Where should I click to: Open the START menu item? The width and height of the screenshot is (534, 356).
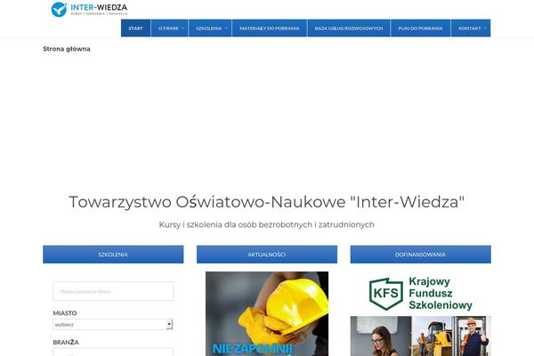coord(135,28)
